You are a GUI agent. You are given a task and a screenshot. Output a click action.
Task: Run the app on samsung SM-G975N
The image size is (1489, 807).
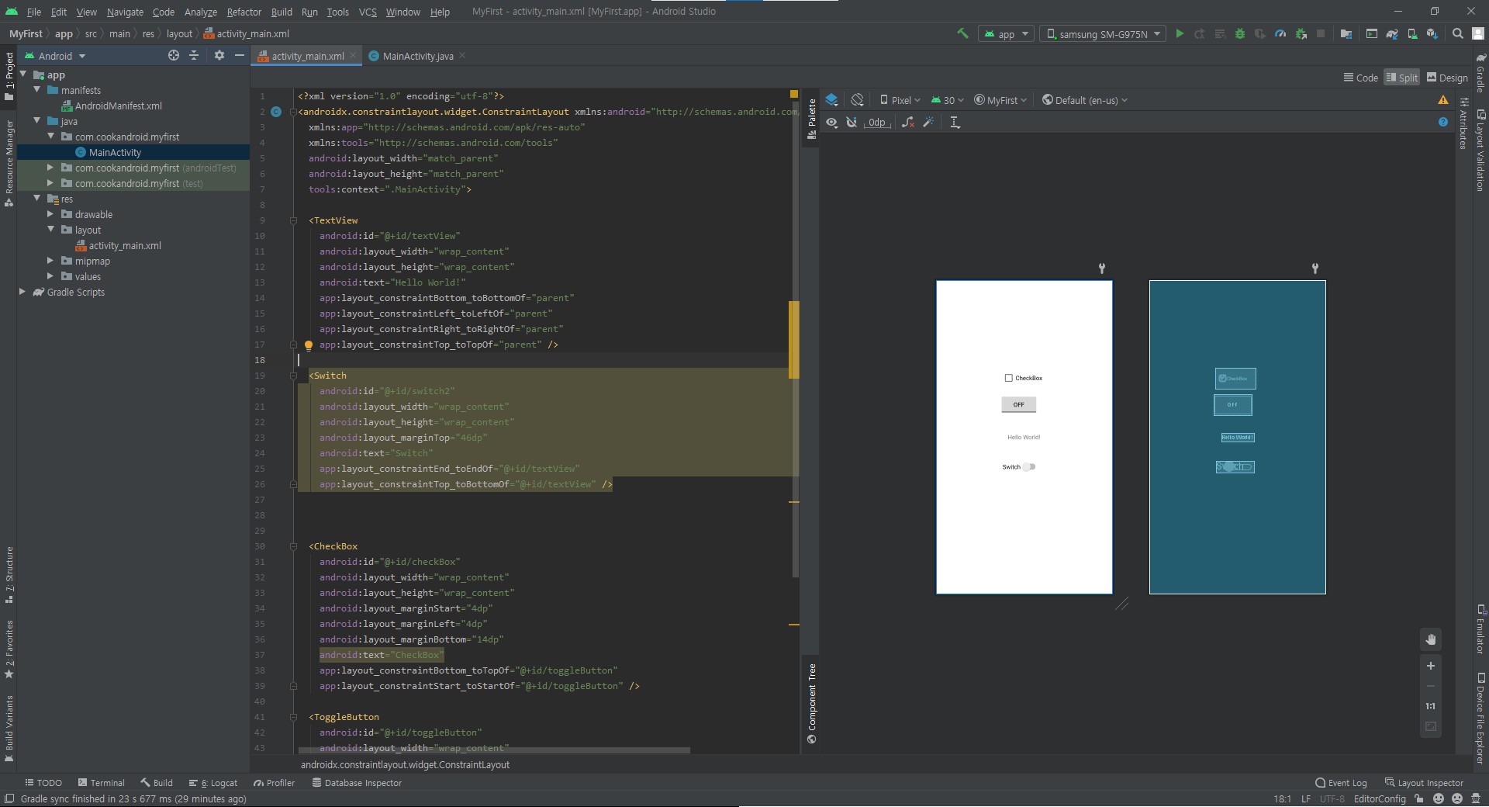(x=1180, y=33)
